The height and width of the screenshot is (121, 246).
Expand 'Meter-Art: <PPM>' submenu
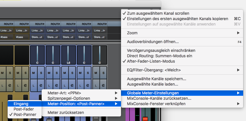(x=81, y=93)
